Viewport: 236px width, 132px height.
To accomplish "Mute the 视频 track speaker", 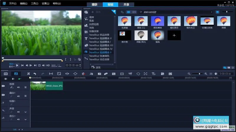I will [x=18, y=87].
